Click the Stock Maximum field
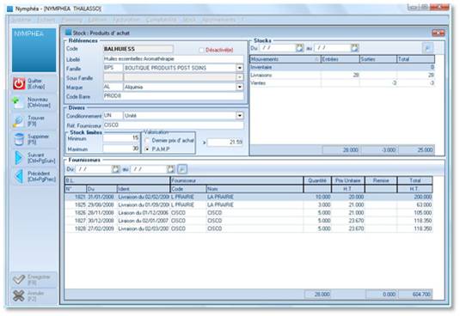The image size is (460, 316). pyautogui.click(x=121, y=149)
